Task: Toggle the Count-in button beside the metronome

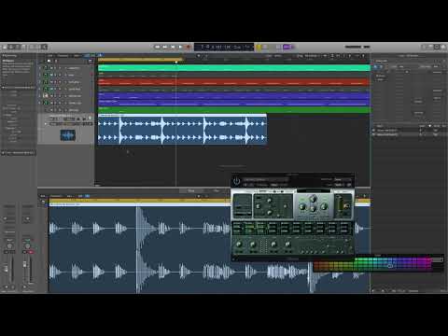Action: click(279, 47)
